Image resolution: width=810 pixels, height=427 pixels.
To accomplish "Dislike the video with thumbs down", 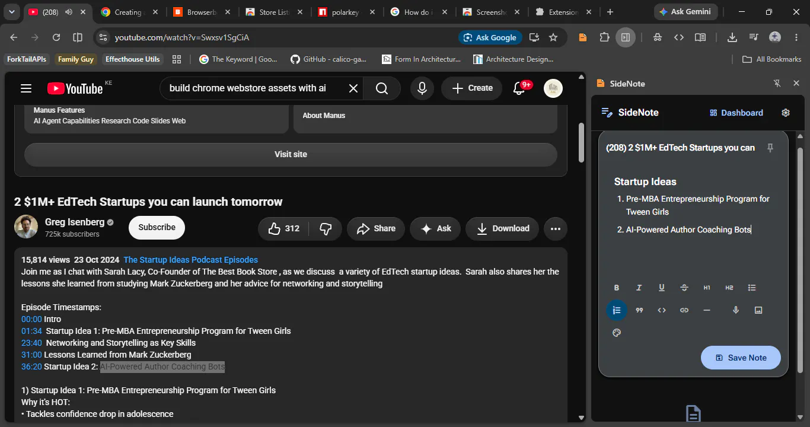I will tap(326, 228).
